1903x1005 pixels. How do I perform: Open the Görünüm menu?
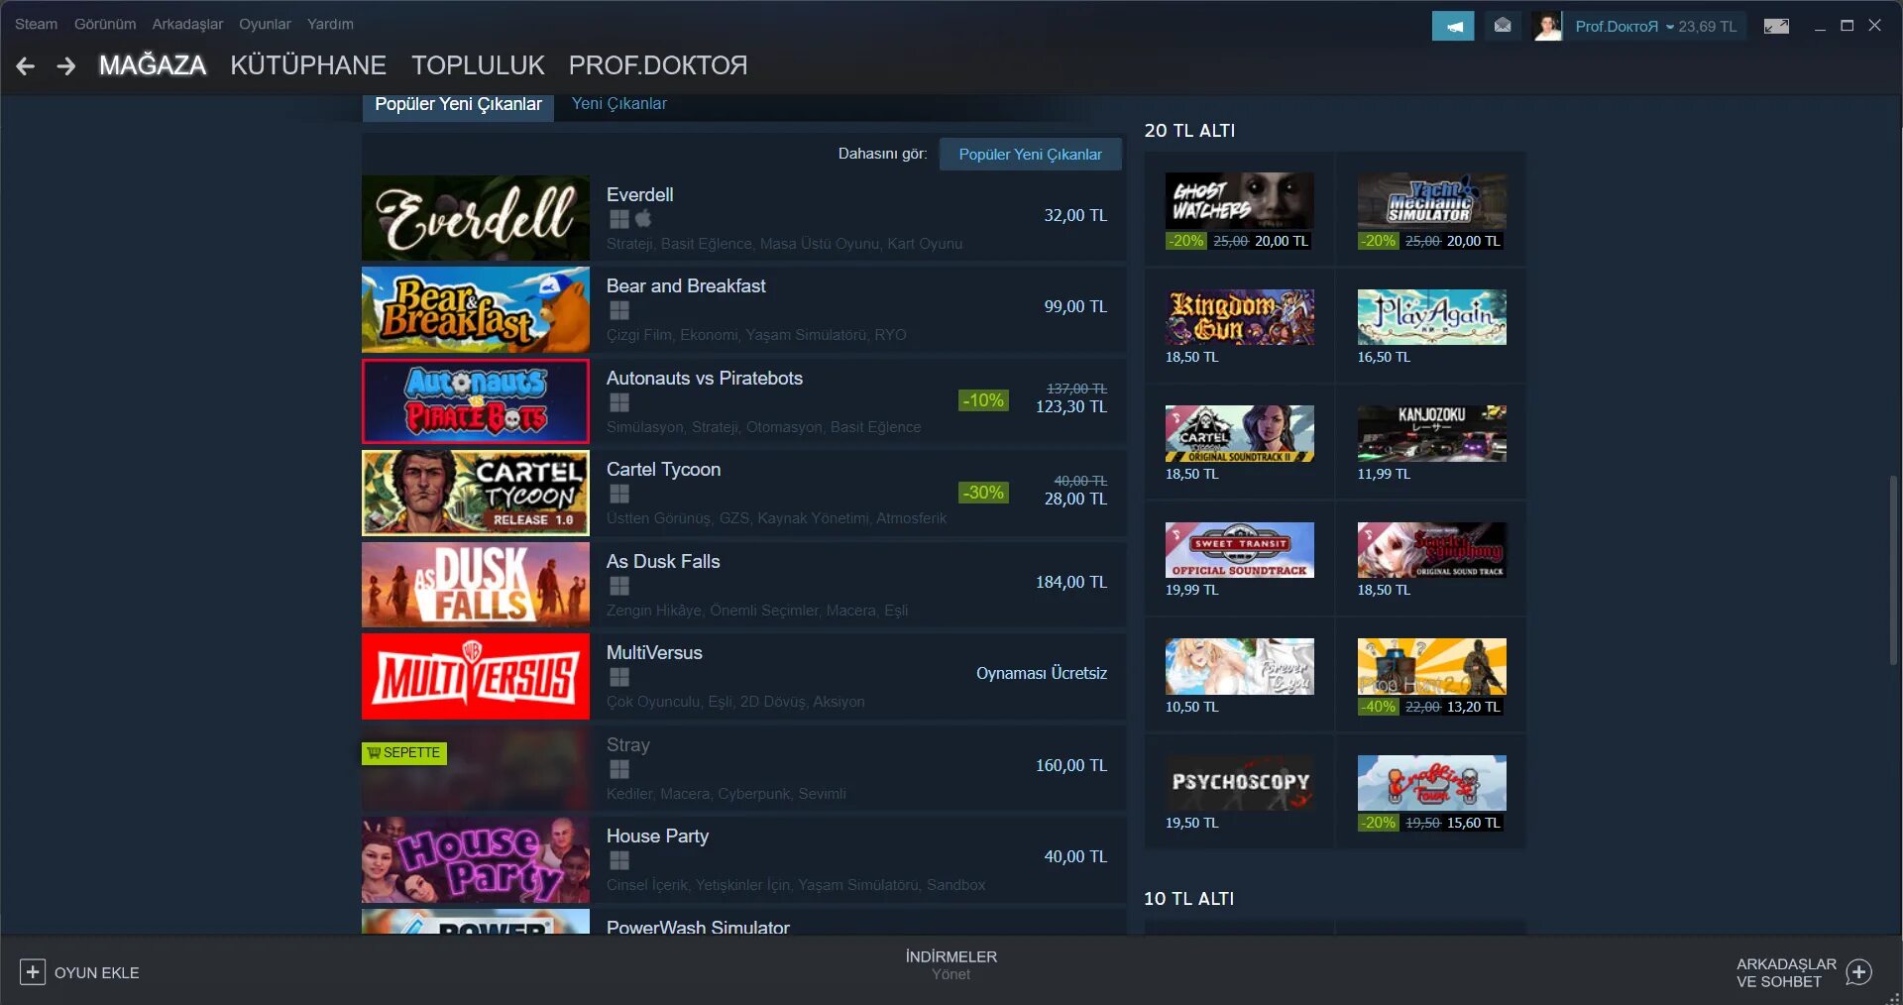(x=105, y=24)
